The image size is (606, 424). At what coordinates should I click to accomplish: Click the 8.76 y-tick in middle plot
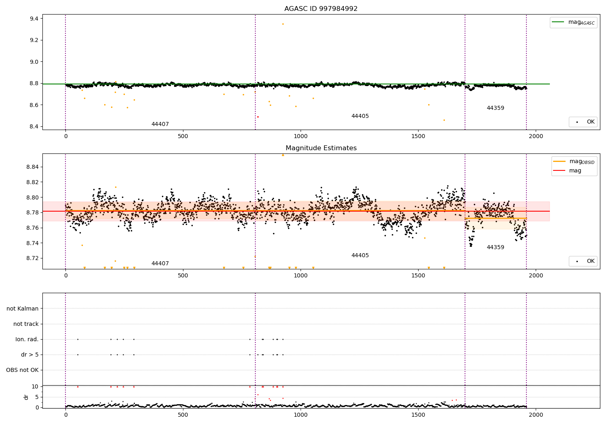point(33,228)
